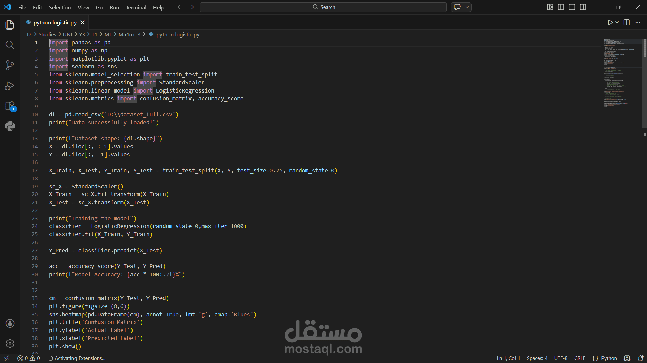Go back with the navigation arrow
Screen dimensions: 647x363
180,7
